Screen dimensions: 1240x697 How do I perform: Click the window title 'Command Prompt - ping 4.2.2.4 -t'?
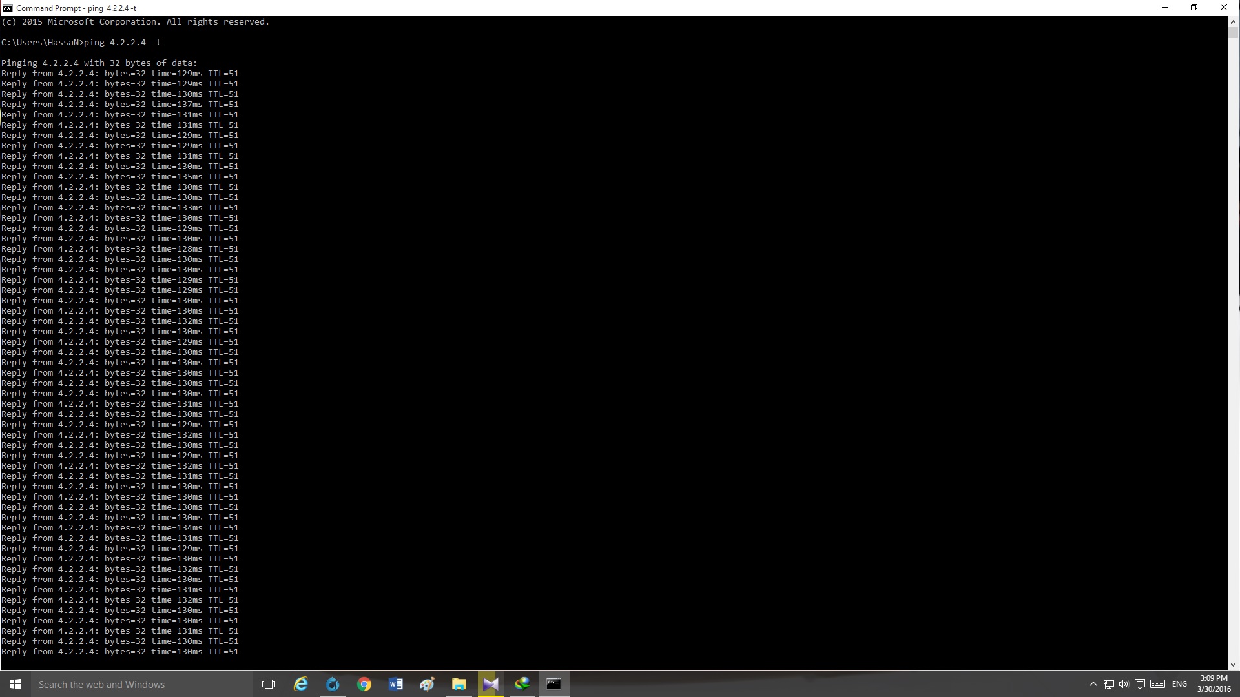(76, 8)
